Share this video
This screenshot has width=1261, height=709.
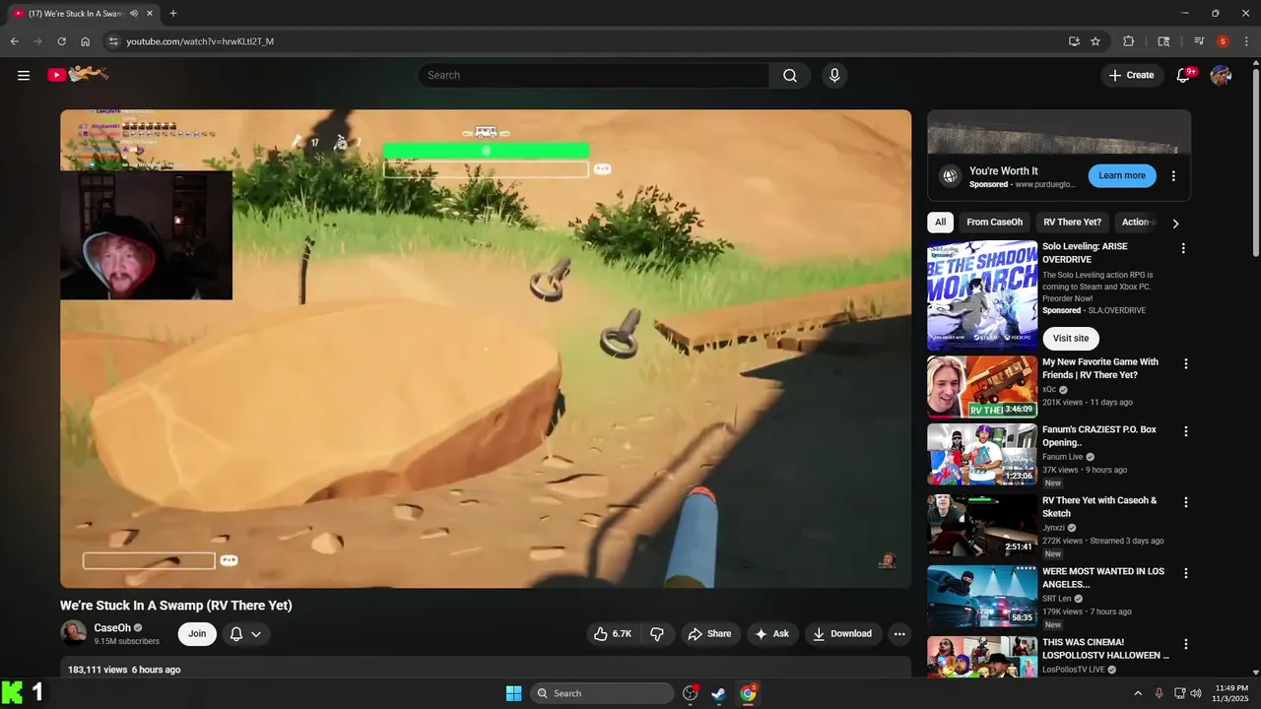click(709, 634)
